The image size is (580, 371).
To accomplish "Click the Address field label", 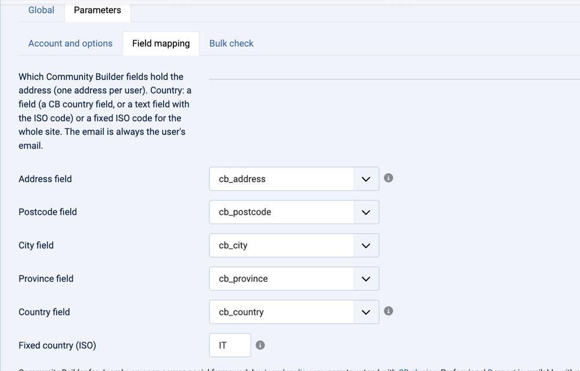I will (45, 179).
